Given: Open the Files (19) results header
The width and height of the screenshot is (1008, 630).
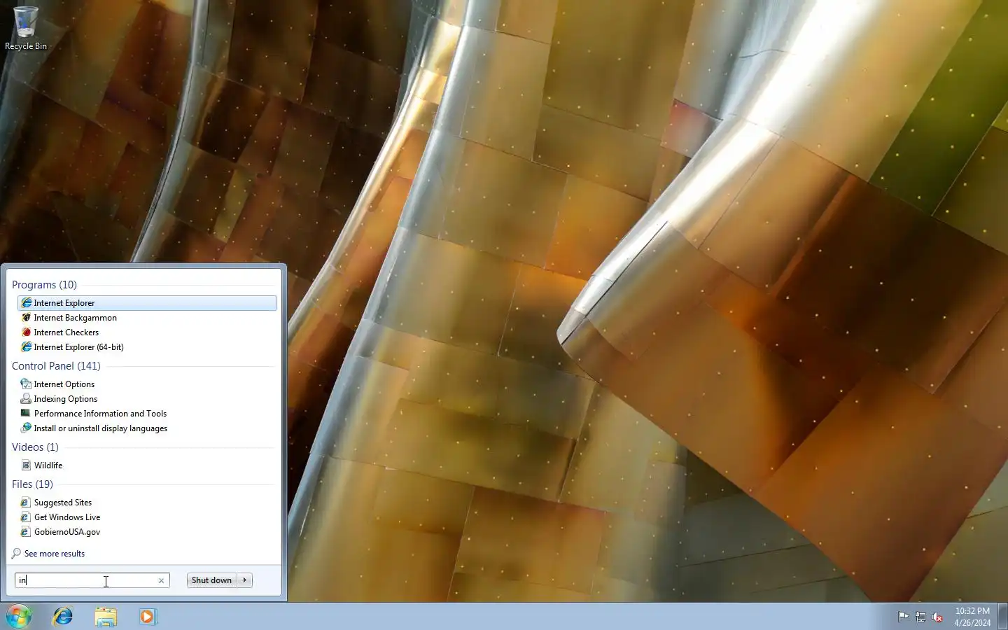Looking at the screenshot, I should [32, 484].
